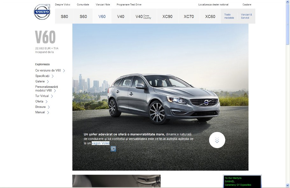This screenshot has width=290, height=188.
Task: Click the Cautare search link
Action: [247, 5]
